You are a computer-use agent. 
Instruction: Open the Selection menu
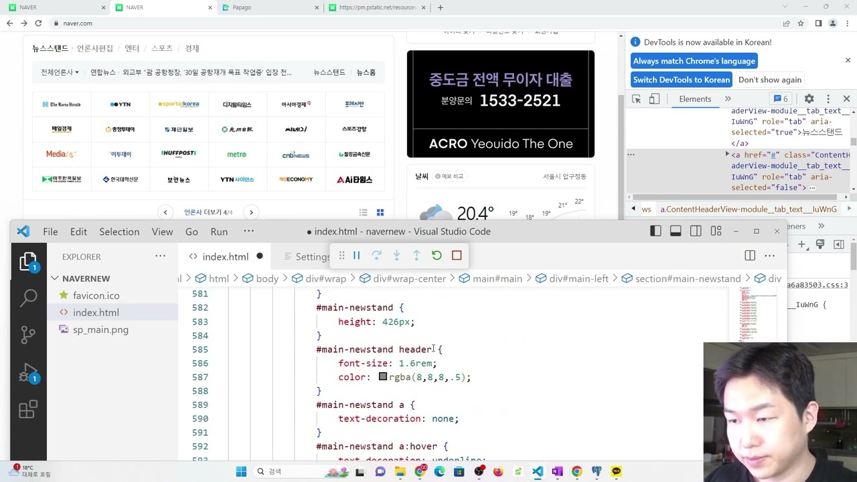[x=119, y=232]
